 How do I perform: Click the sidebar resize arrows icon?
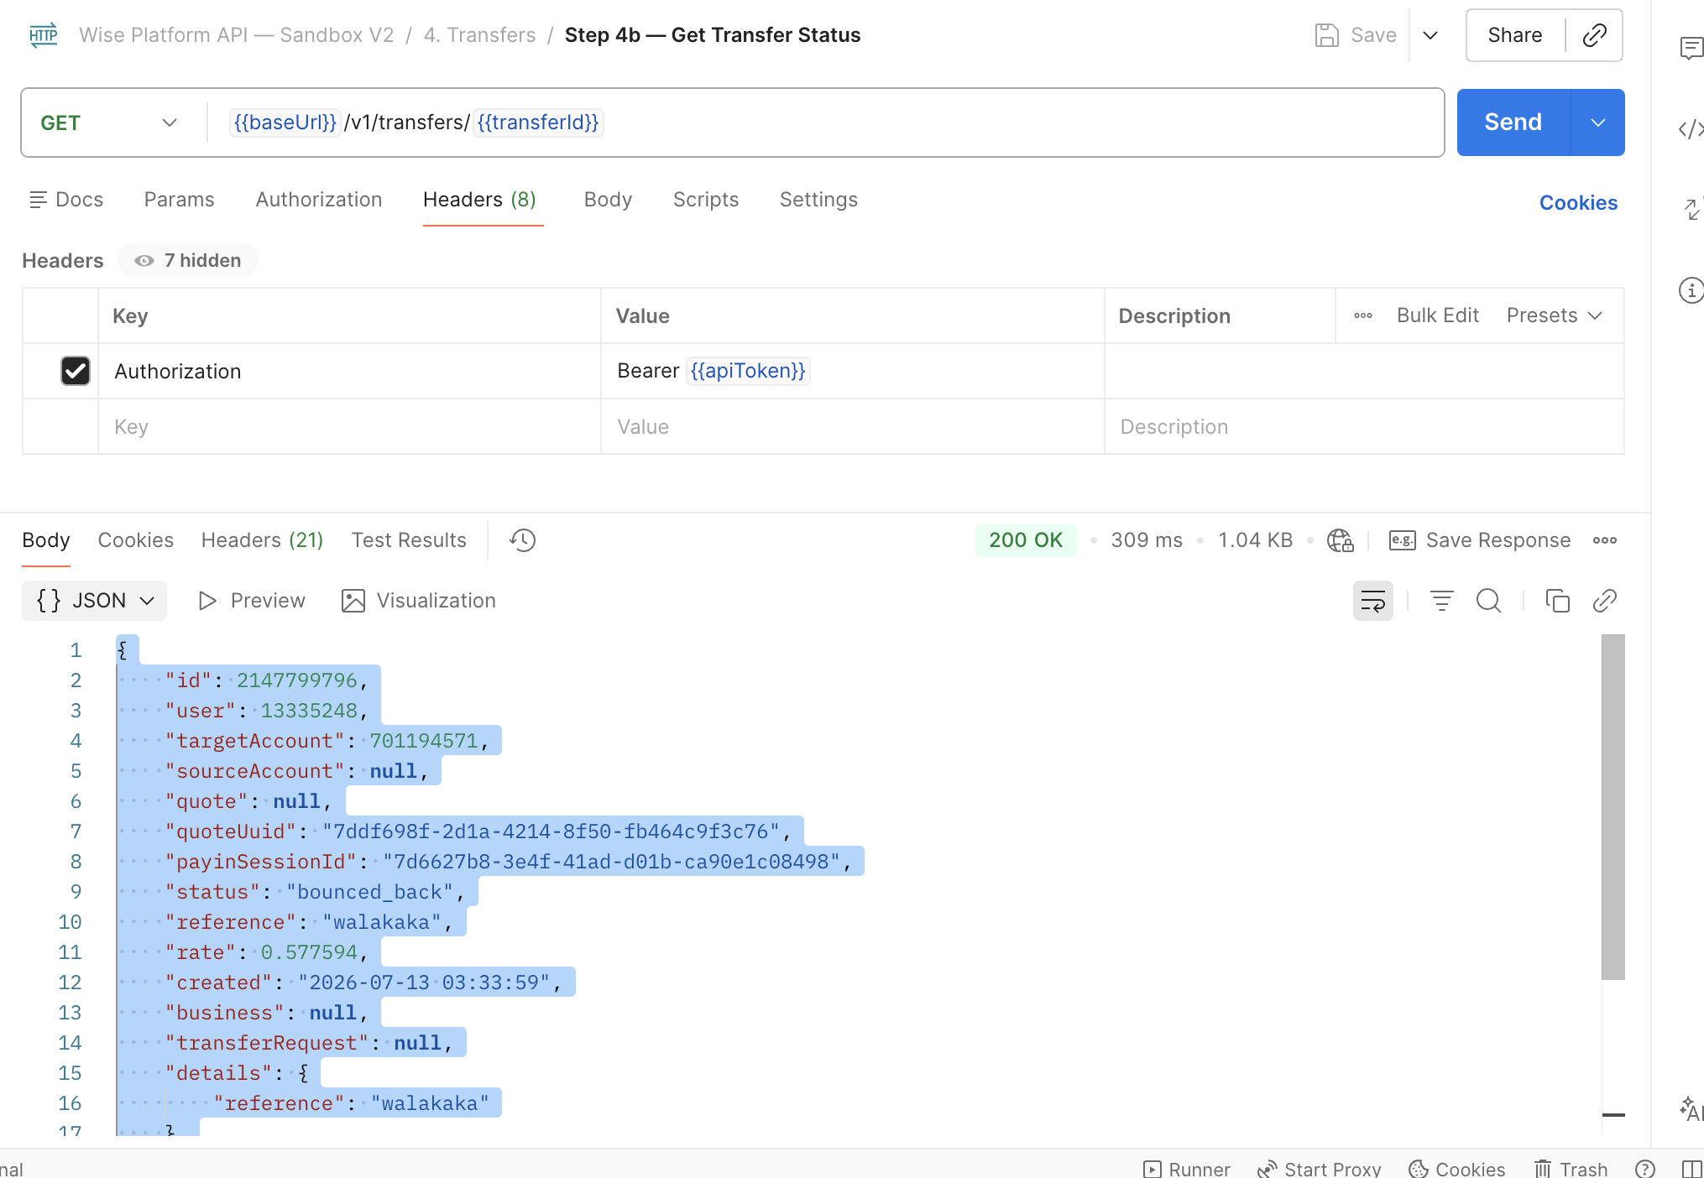point(1692,209)
